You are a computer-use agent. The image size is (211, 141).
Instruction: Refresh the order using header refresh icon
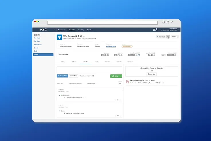(168, 37)
